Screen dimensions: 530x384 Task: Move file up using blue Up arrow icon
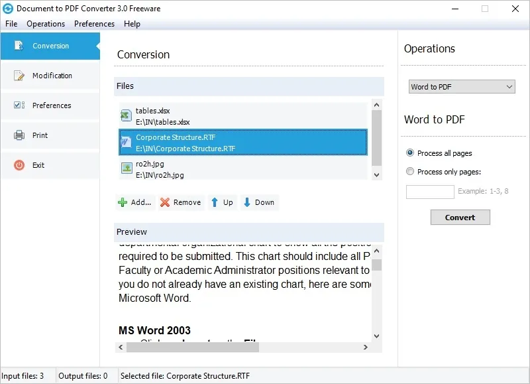[214, 202]
